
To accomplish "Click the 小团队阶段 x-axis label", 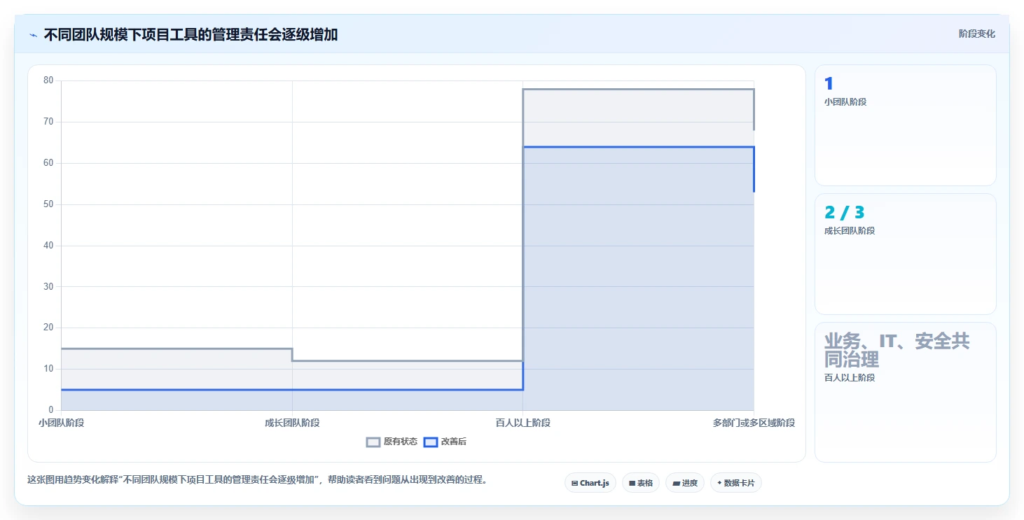I will point(61,423).
